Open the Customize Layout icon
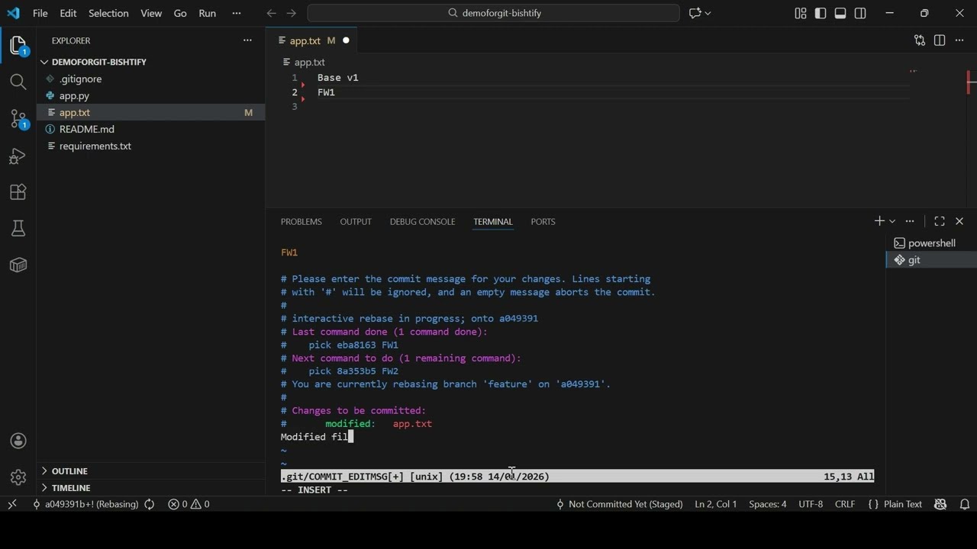The image size is (977, 549). tap(801, 13)
